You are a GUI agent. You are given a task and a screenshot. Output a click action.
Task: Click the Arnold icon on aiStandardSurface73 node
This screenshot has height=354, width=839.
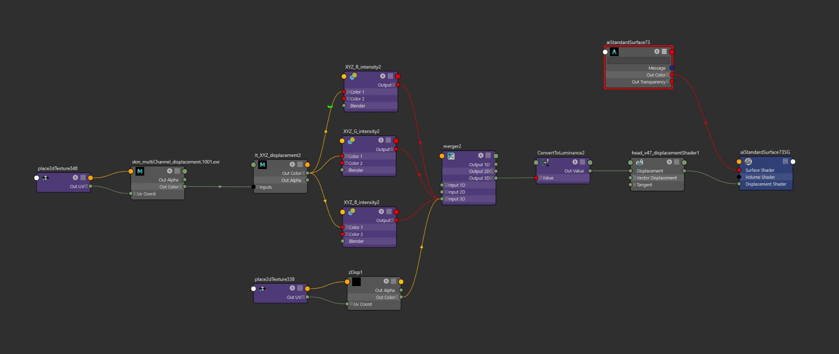(614, 52)
